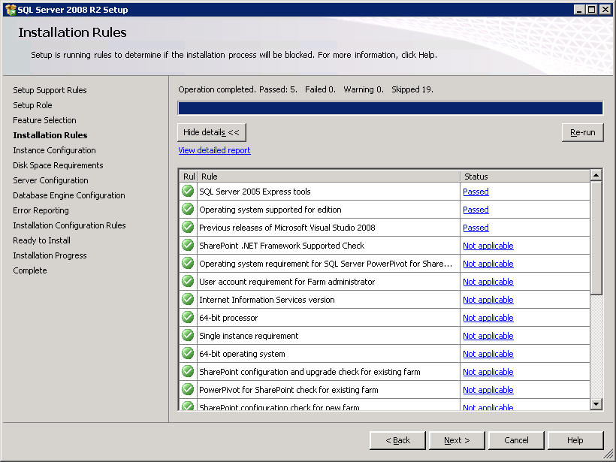The width and height of the screenshot is (616, 462).
Task: Click green check icon for SQL Server 2005 Express tools
Action: pos(188,192)
